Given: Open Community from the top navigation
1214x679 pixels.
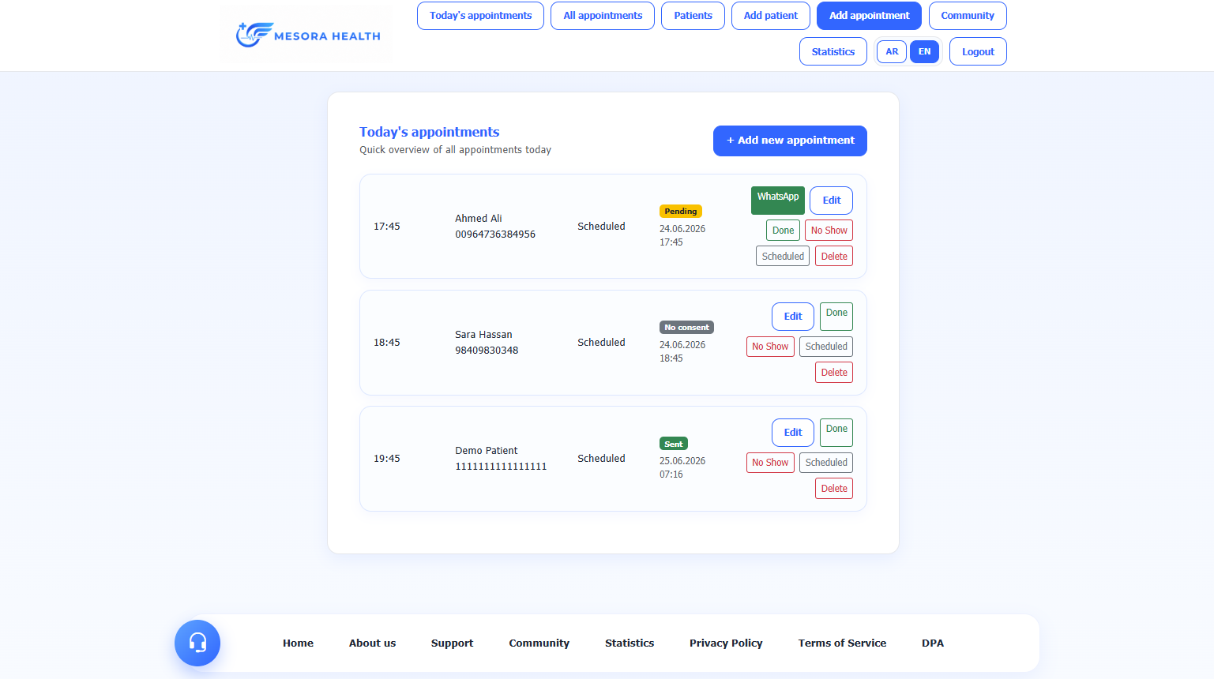Looking at the screenshot, I should pyautogui.click(x=968, y=16).
